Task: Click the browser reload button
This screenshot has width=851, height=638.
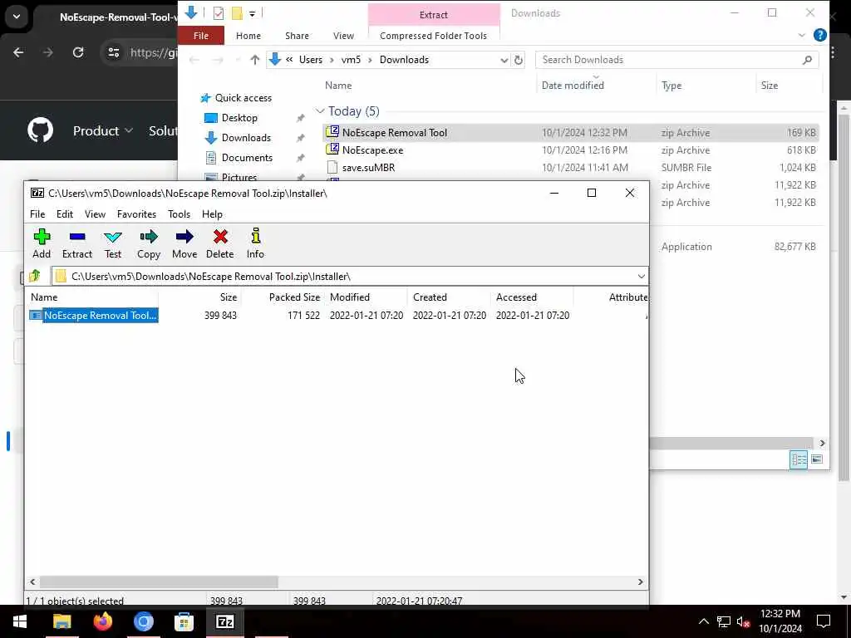Action: [x=78, y=52]
